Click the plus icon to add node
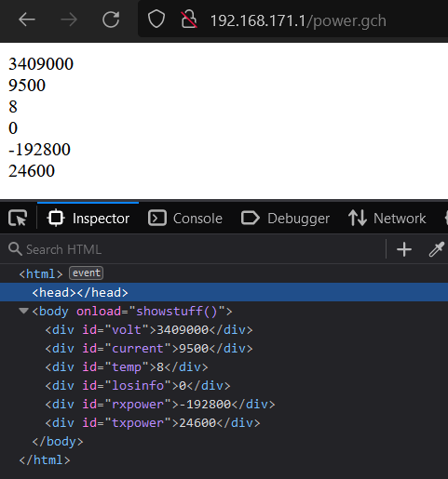The height and width of the screenshot is (479, 448). (404, 249)
